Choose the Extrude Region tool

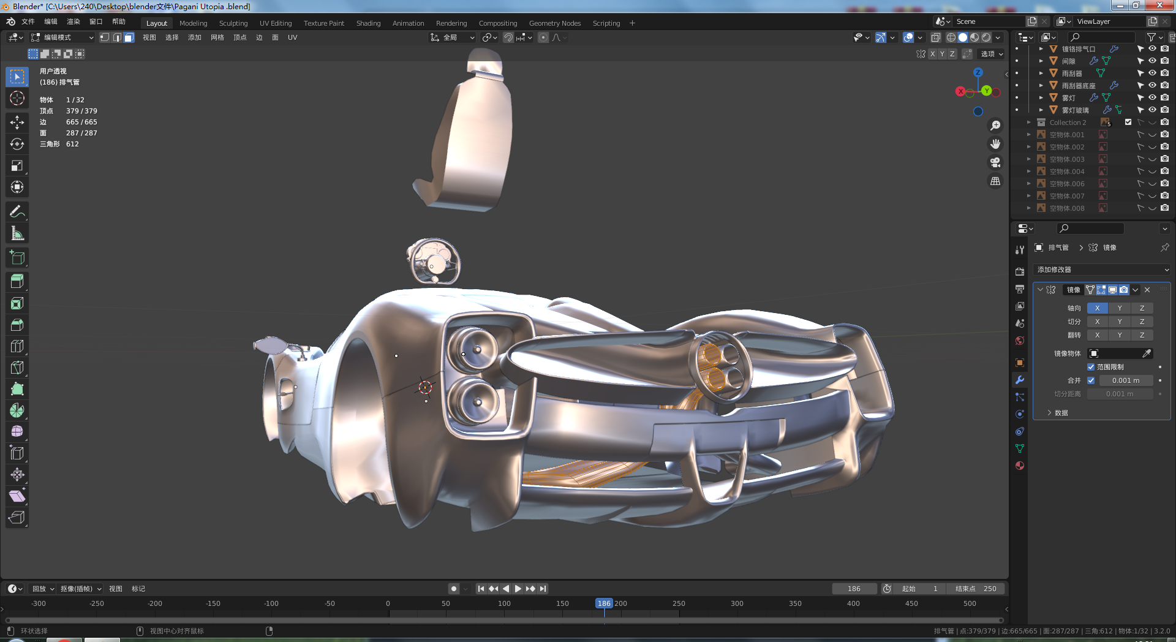pyautogui.click(x=17, y=281)
